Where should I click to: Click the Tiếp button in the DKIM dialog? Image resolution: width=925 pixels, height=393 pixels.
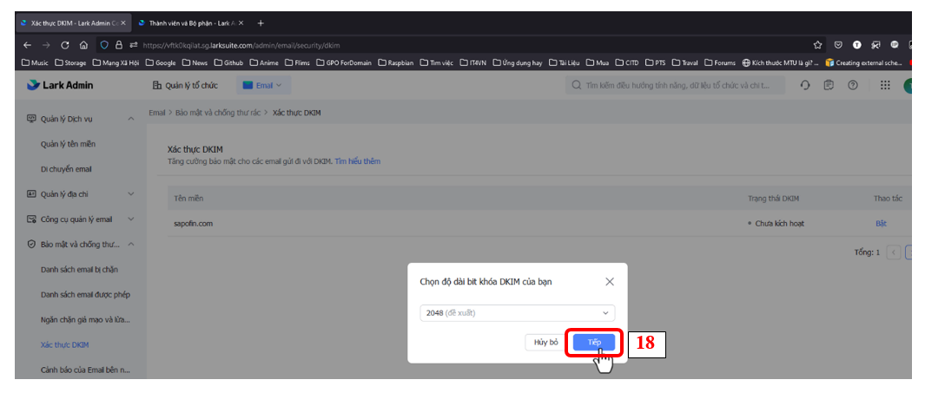pyautogui.click(x=594, y=343)
